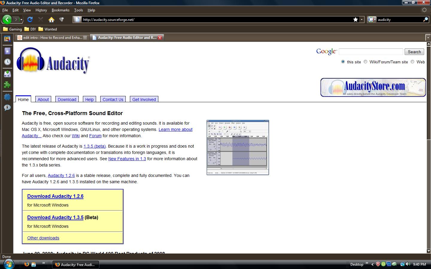Screen dimensions: 431x269
Task: Click the Audacity screenshot thumbnail
Action: point(238,147)
